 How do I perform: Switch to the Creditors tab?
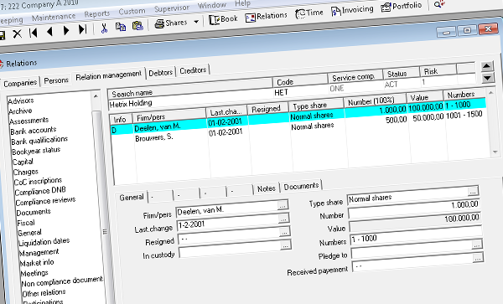(x=193, y=70)
